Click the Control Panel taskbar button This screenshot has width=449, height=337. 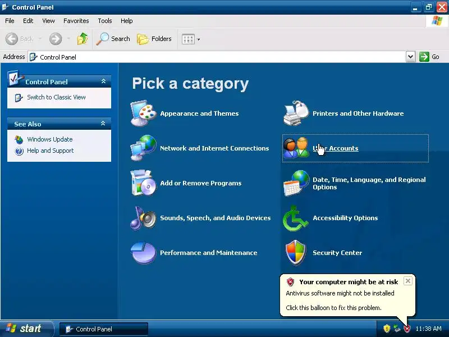104,329
